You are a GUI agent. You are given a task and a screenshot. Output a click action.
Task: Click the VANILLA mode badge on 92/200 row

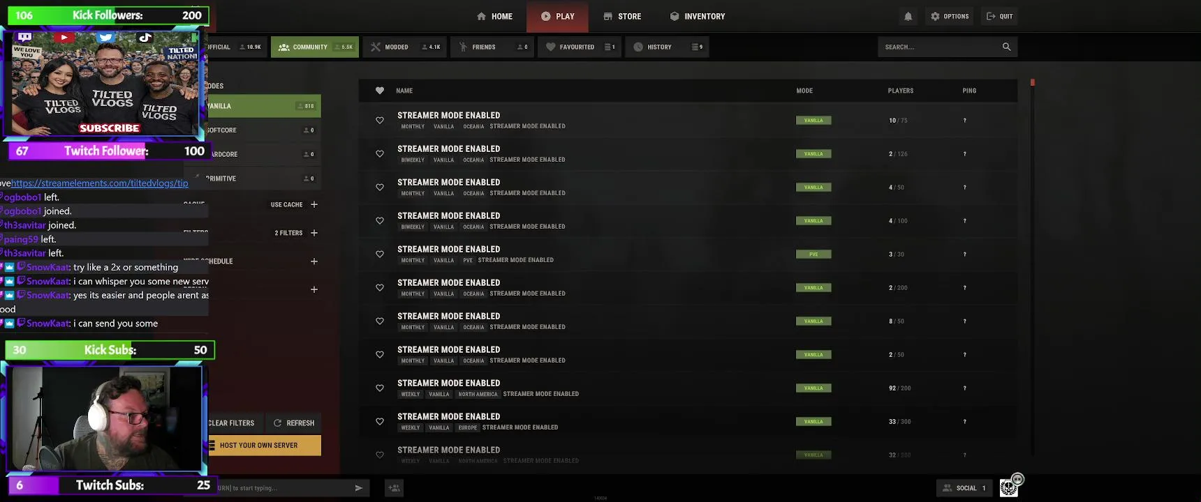coord(813,388)
